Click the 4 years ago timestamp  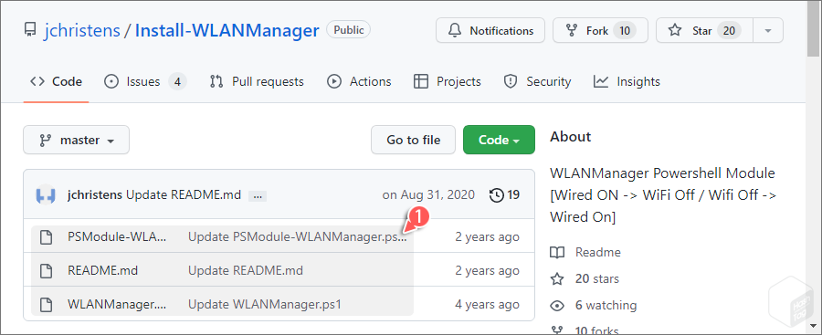click(x=487, y=304)
